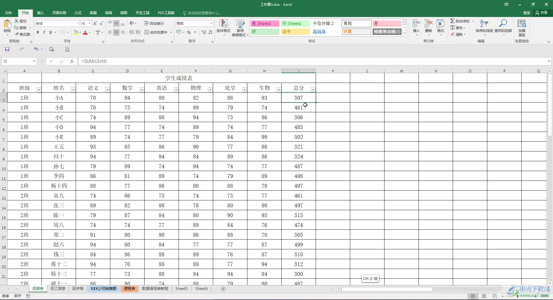Viewport: 553px width, 300px height.
Task: Select the 课程表 sheet tab
Action: 130,289
